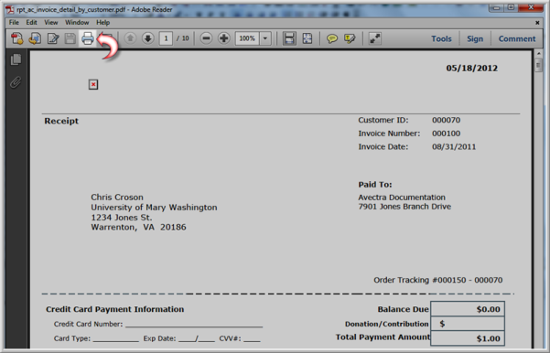Click the Avectra Documentation text

(402, 198)
